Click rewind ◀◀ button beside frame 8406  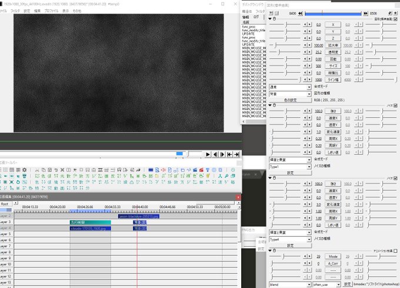(x=300, y=14)
